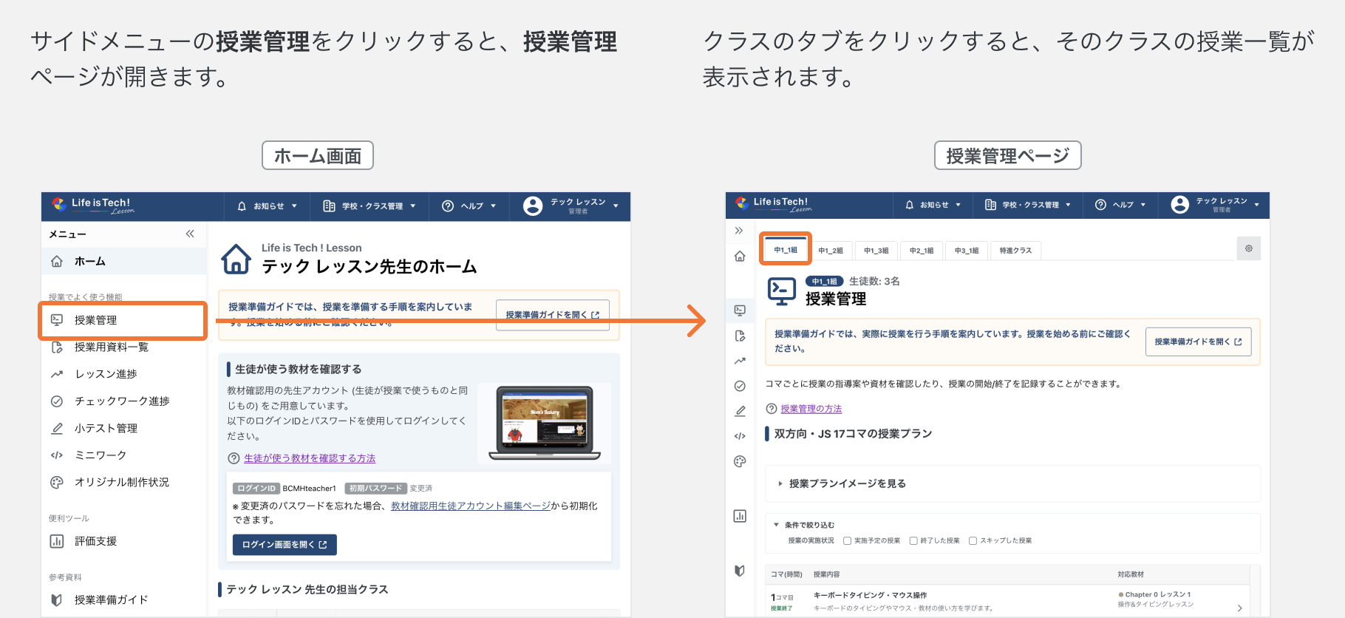Open ヘルプ dropdown on 授業管理 page header
This screenshot has height=618, width=1345.
[x=1120, y=205]
